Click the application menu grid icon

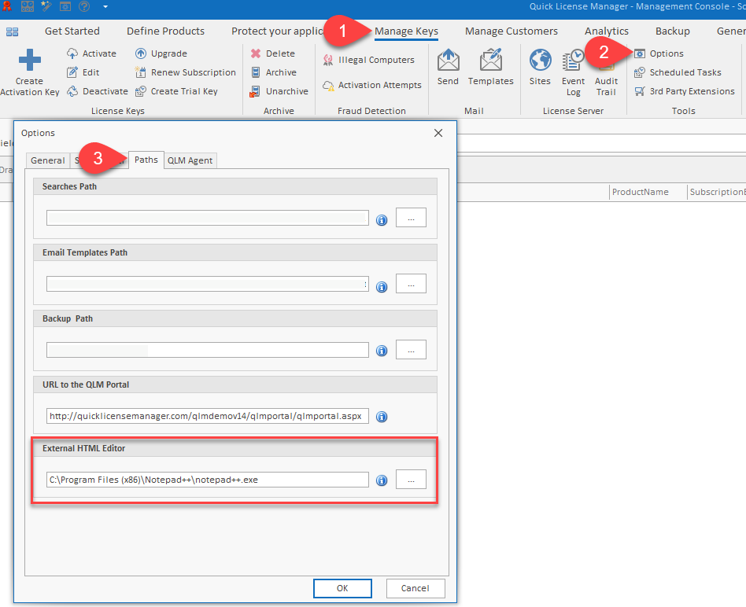pyautogui.click(x=13, y=32)
